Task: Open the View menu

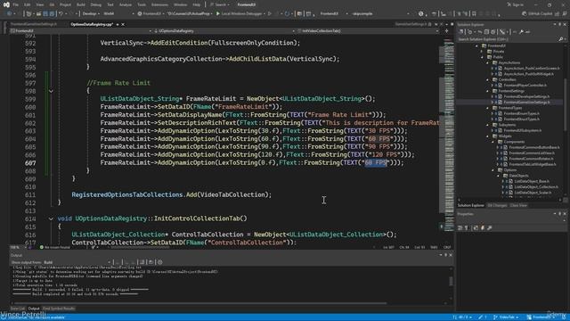Action: tap(39, 4)
